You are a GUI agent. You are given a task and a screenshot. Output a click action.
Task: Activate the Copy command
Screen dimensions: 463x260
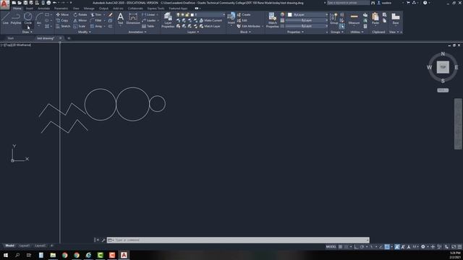click(62, 20)
